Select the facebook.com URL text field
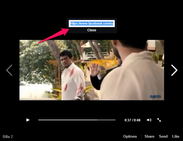The image size is (183, 141). click(92, 24)
